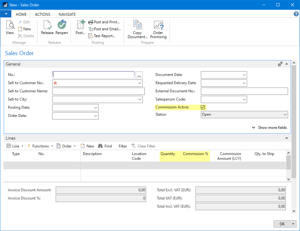Click the Post icon in Posting group
The image size is (300, 231).
pos(80,28)
